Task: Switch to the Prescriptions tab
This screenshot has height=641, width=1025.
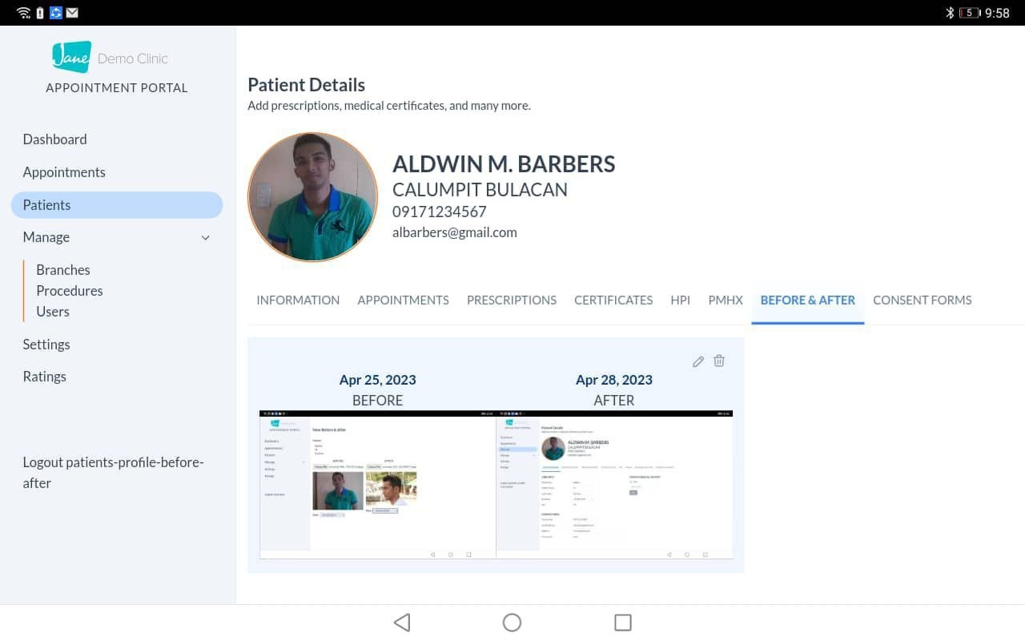Action: tap(511, 300)
